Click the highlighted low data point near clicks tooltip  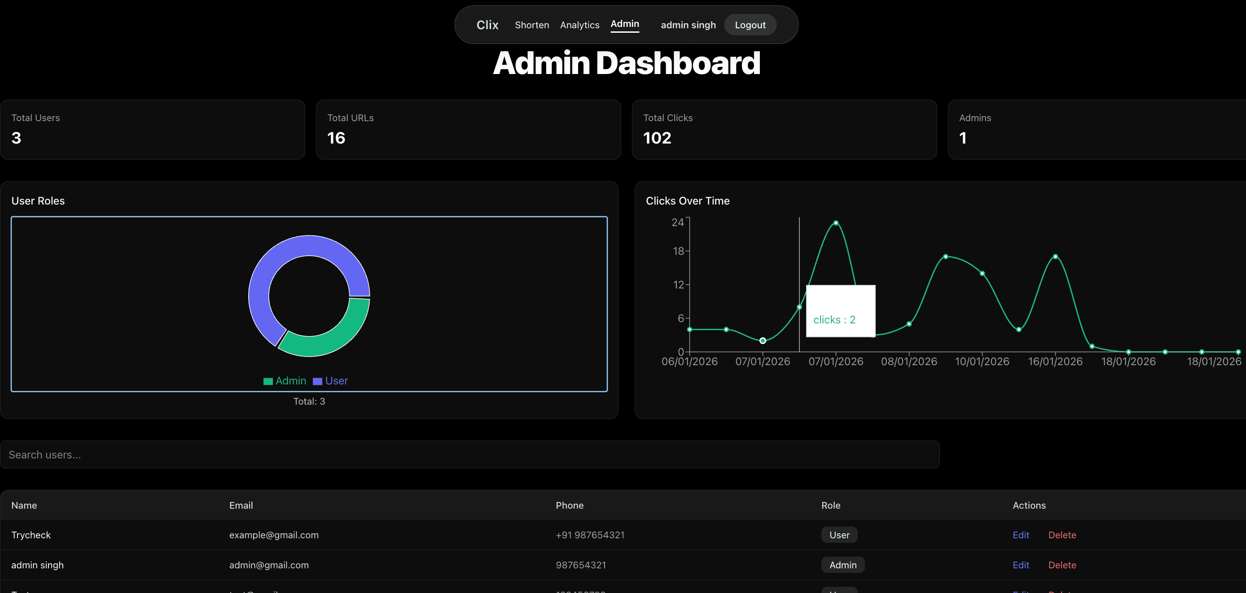tap(763, 341)
